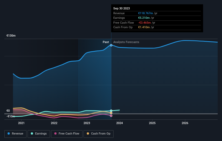Click the 2024 x-axis label
The image size is (222, 141).
point(120,123)
